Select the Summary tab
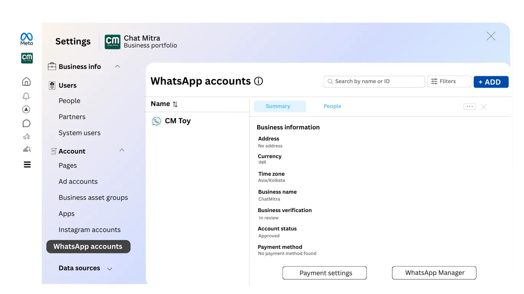The height and width of the screenshot is (294, 524). [278, 106]
